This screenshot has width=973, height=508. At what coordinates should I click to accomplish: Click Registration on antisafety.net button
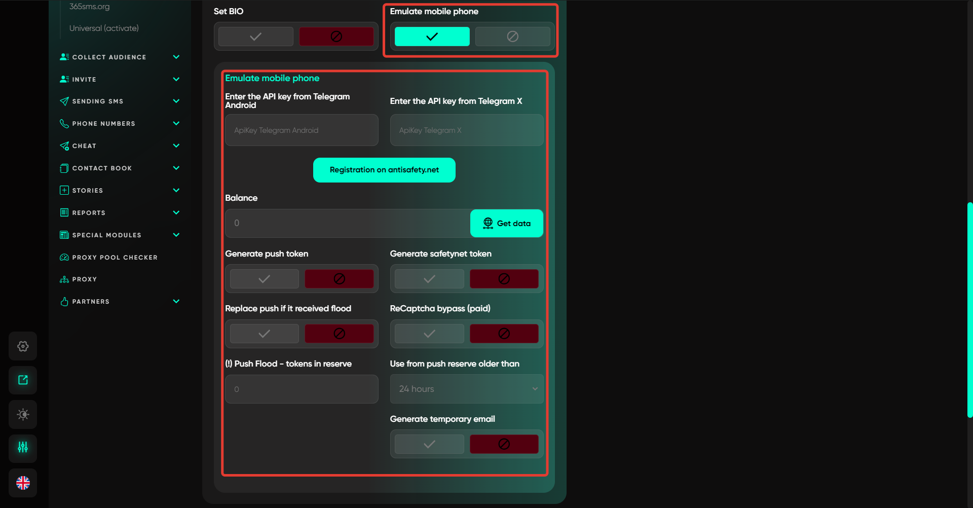(384, 170)
